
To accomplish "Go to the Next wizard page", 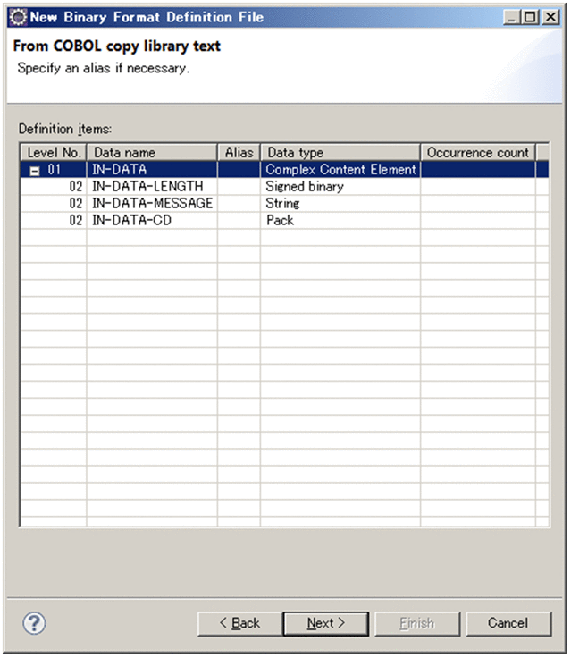I will tap(326, 623).
